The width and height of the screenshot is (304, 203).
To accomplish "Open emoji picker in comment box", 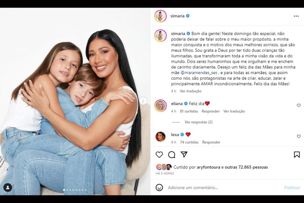I will [159, 188].
